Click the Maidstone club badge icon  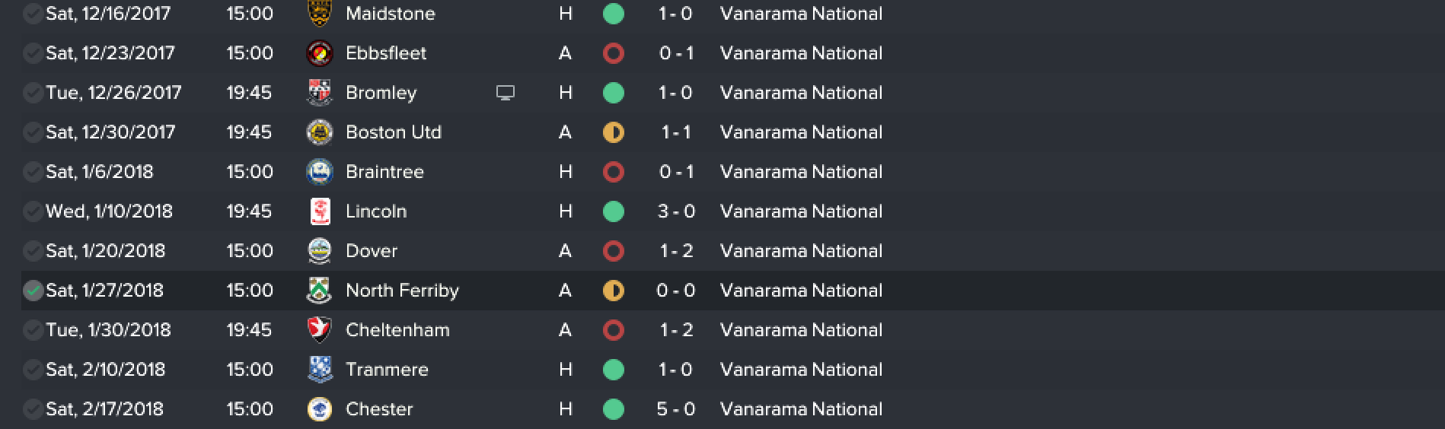click(x=320, y=13)
